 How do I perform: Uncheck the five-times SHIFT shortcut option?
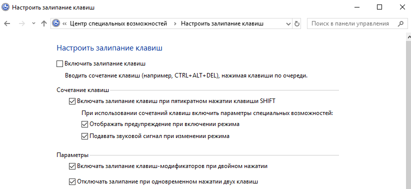pyautogui.click(x=72, y=101)
